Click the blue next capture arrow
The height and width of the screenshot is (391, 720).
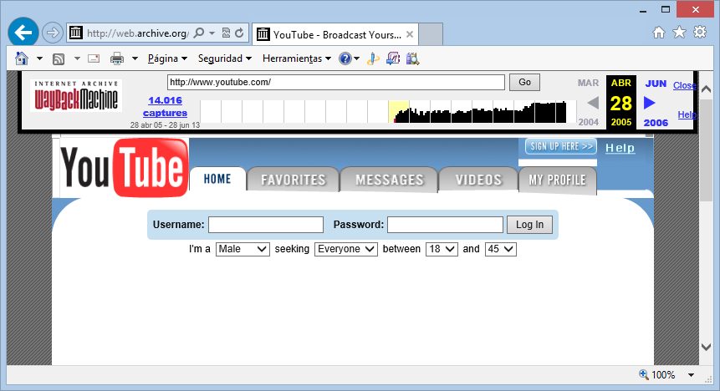pos(649,103)
